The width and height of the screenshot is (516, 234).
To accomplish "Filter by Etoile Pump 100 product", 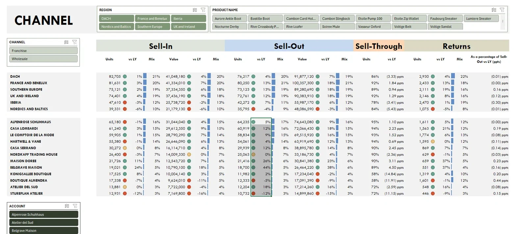I will point(373,18).
